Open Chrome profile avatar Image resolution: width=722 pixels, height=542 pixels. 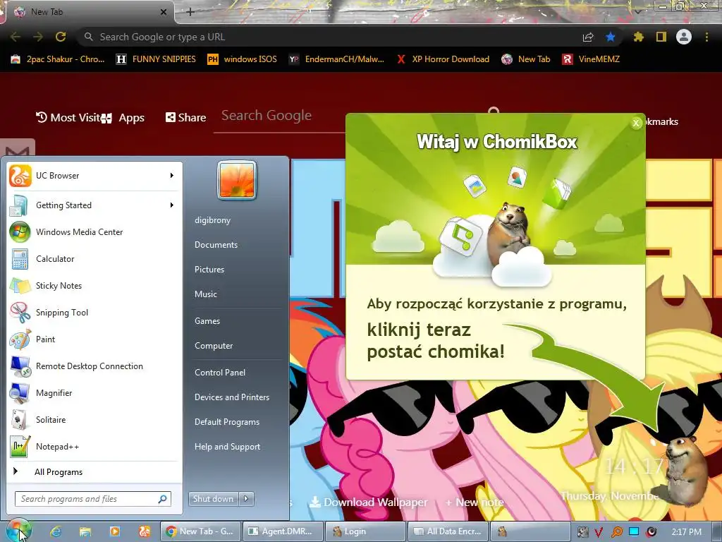pos(684,37)
